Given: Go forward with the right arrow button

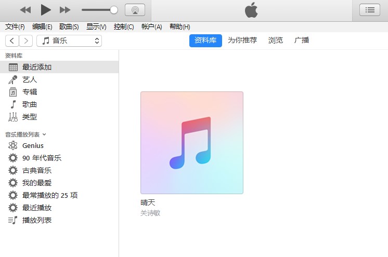Looking at the screenshot, I should (25, 41).
